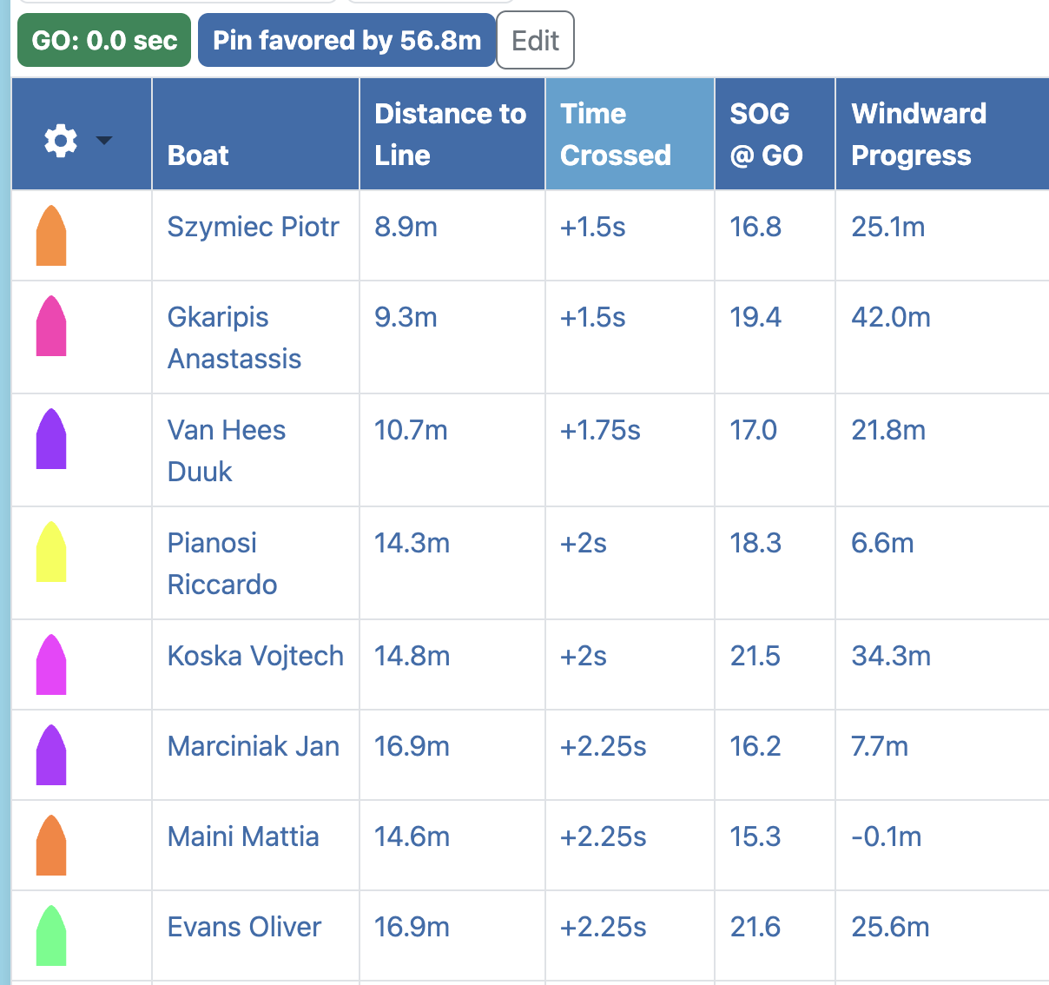
Task: Sort by Time Crossed column header
Action: coord(616,135)
